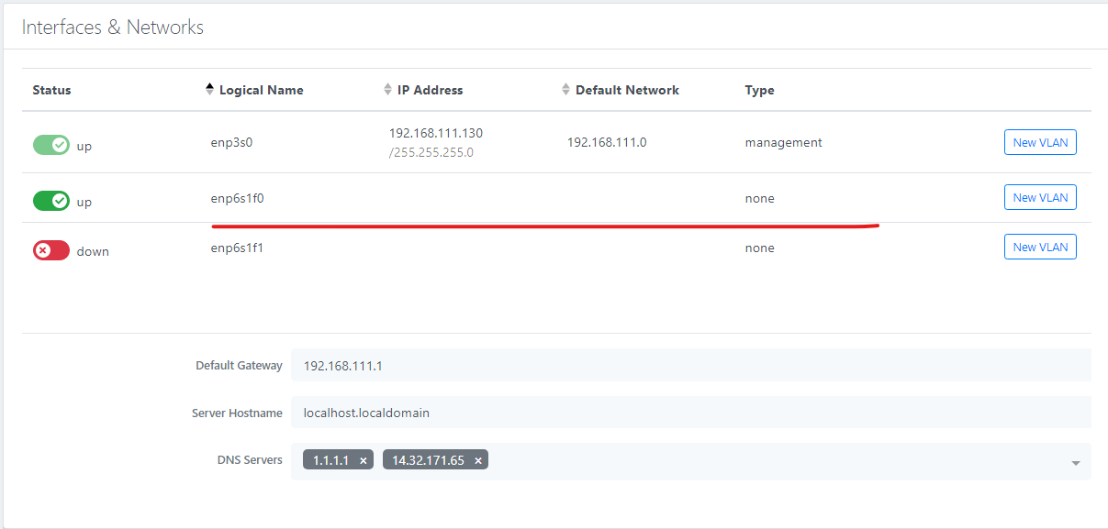Toggle enp3s0 interface status switch
This screenshot has width=1108, height=529.
coord(51,145)
